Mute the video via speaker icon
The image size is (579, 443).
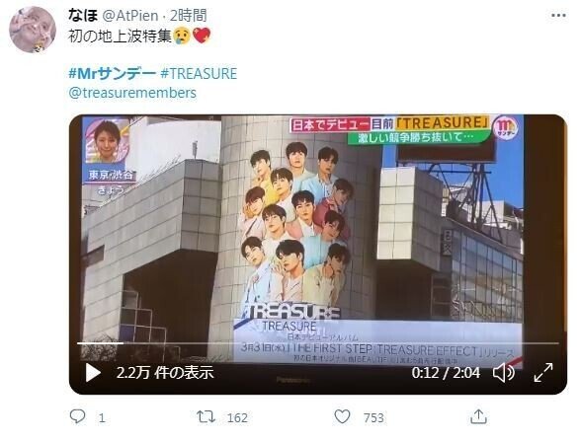pyautogui.click(x=504, y=373)
